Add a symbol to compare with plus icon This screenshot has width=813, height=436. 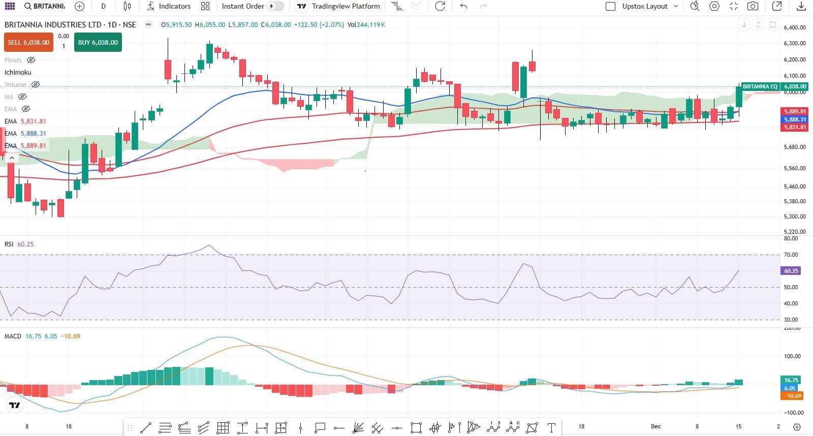79,6
